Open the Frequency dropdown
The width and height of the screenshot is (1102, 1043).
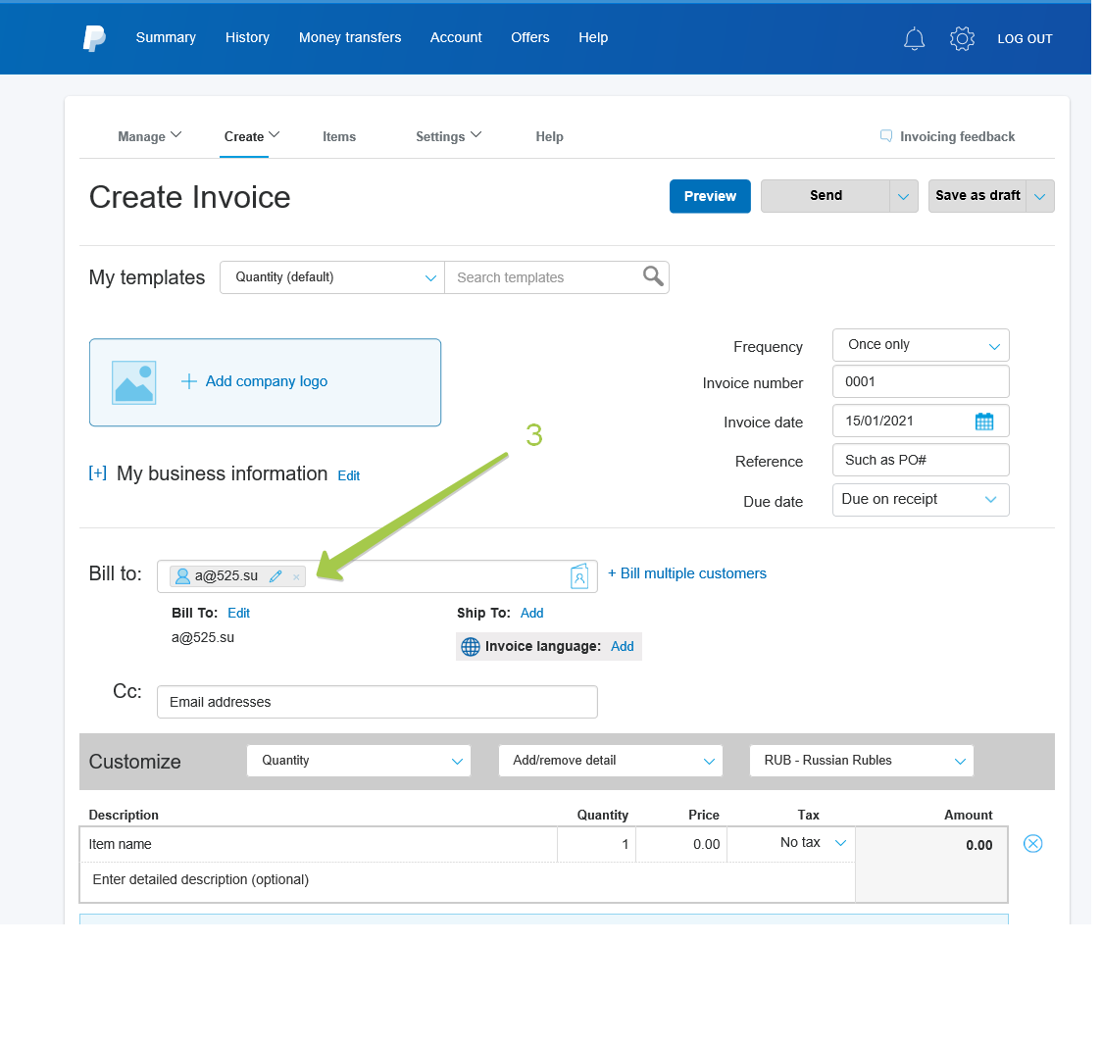tap(920, 345)
